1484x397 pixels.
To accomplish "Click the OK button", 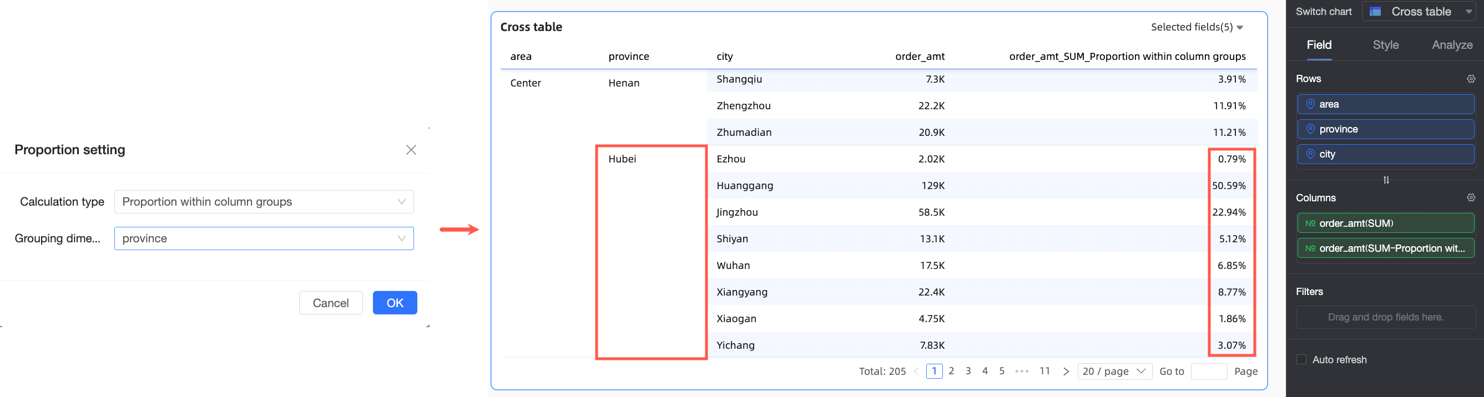I will point(395,303).
